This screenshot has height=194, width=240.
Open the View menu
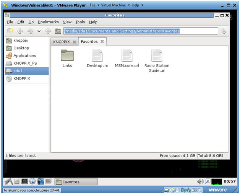(x=67, y=22)
